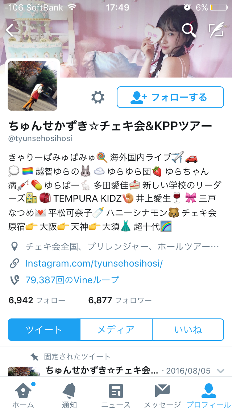Image resolution: width=232 pixels, height=412 pixels.
Task: Expand the pinned tweet options chevron
Action: pos(220,371)
